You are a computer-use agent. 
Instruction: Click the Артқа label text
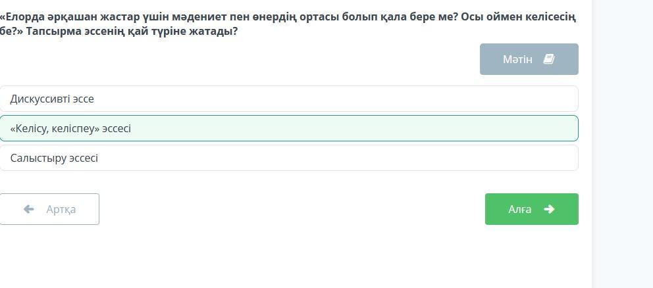click(x=61, y=209)
